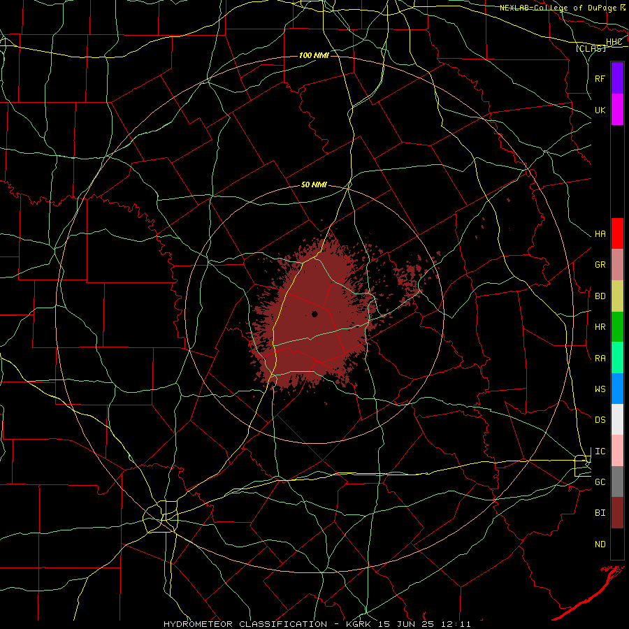Select the dark green HR legend swatch
The height and width of the screenshot is (629, 629).
point(617,327)
